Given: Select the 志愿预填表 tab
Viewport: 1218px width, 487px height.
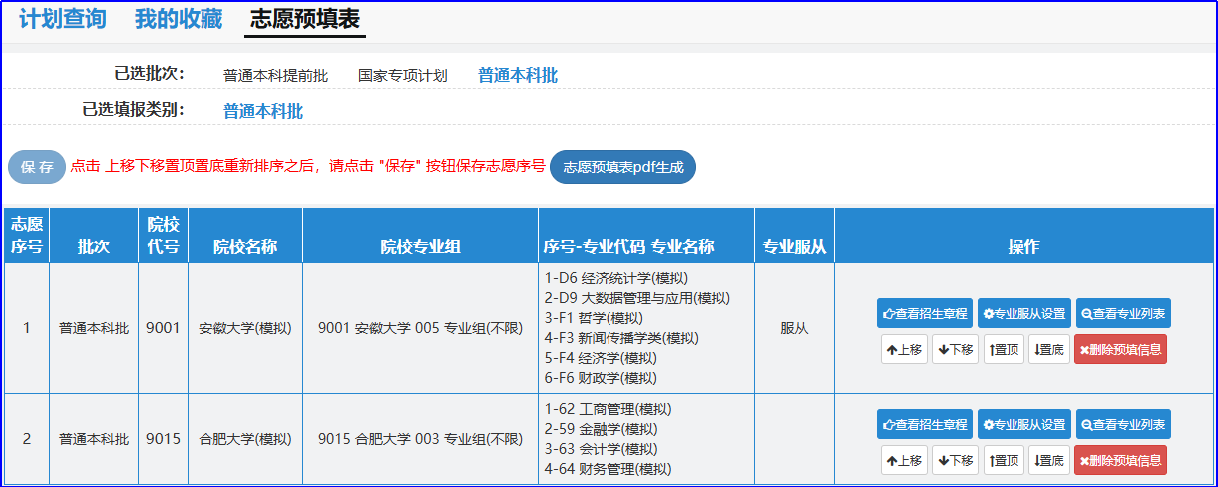Looking at the screenshot, I should (x=305, y=19).
